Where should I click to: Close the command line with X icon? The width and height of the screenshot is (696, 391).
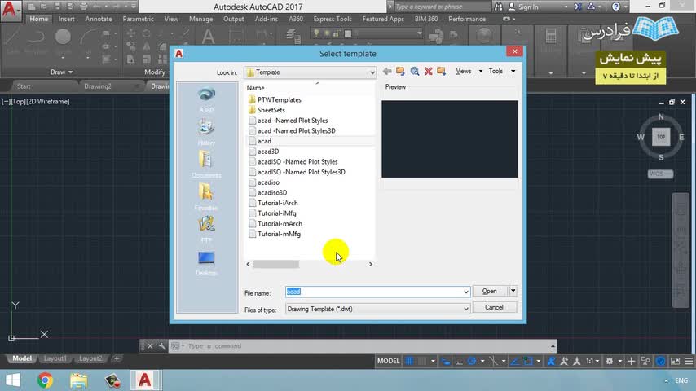(x=150, y=345)
